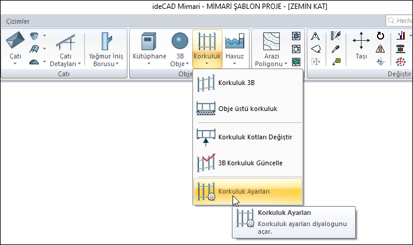413x245 pixels.
Task: Click the green terrain square icon
Action: [296, 62]
